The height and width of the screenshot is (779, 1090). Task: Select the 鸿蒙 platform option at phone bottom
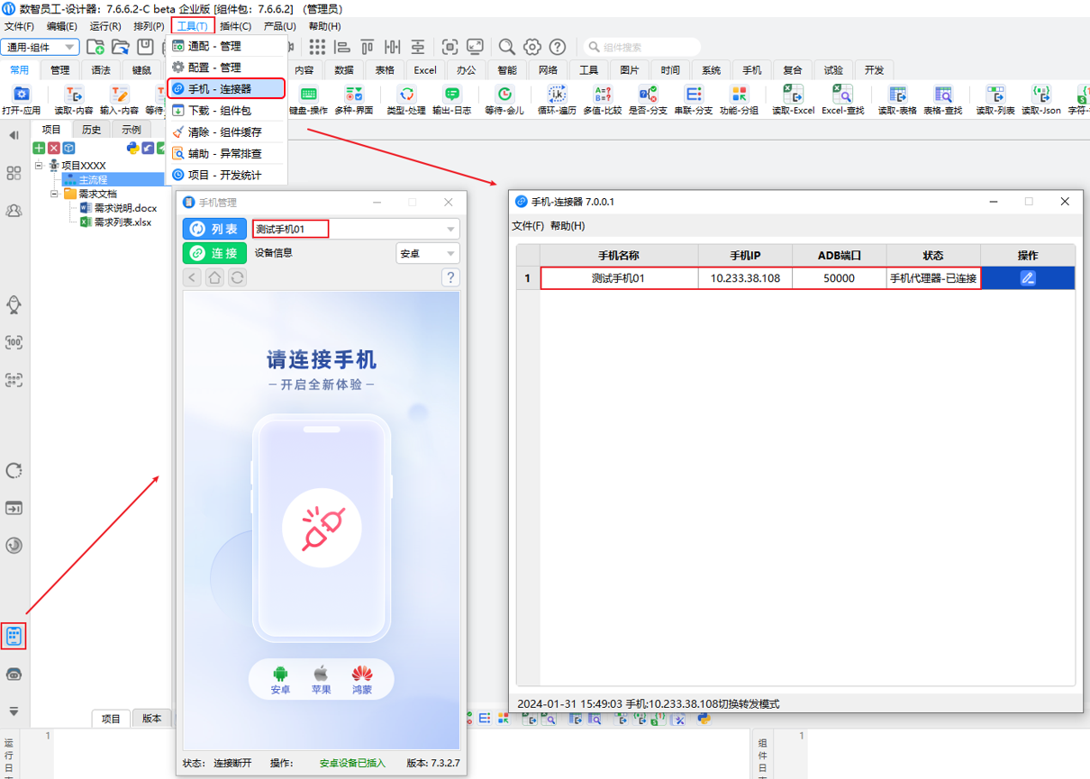point(362,680)
